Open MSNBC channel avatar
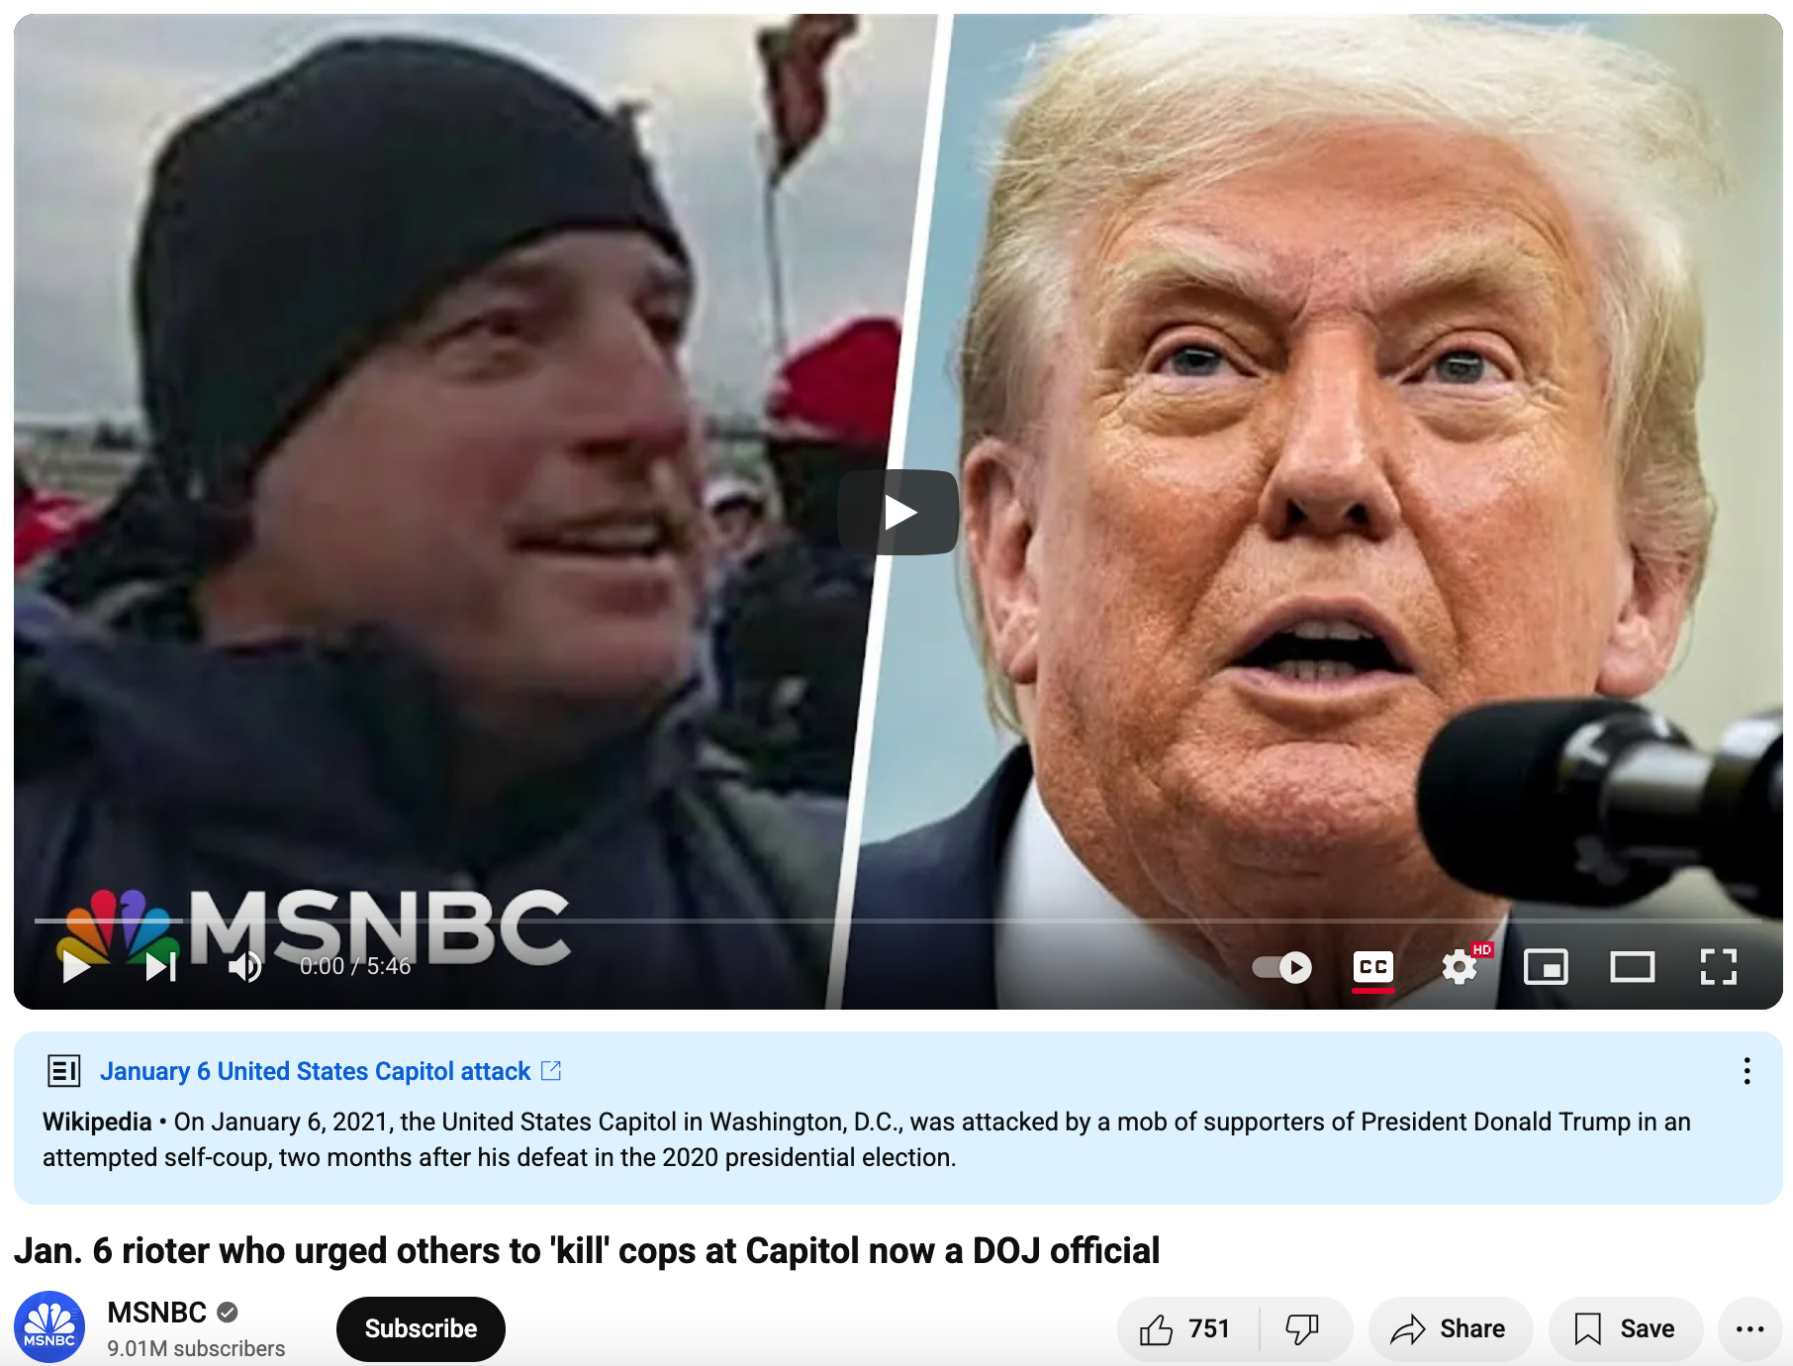The image size is (1793, 1366). [x=49, y=1326]
